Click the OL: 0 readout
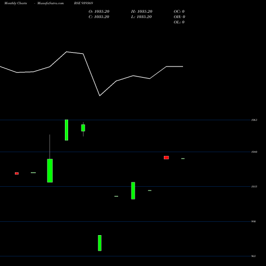 [179, 22]
